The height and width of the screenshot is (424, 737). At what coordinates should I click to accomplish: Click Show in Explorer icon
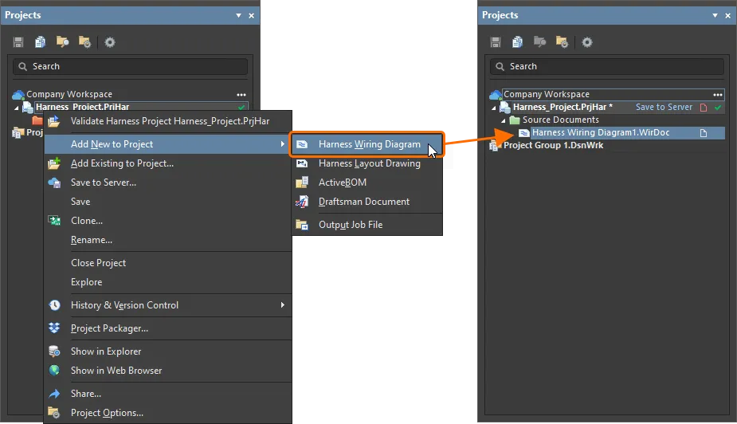tap(54, 351)
